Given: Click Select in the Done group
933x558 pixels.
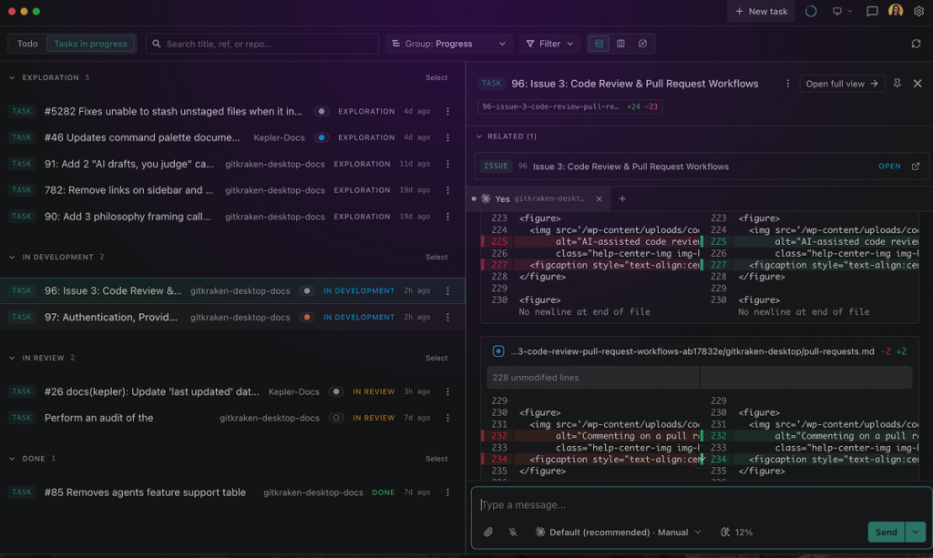Looking at the screenshot, I should click(436, 459).
